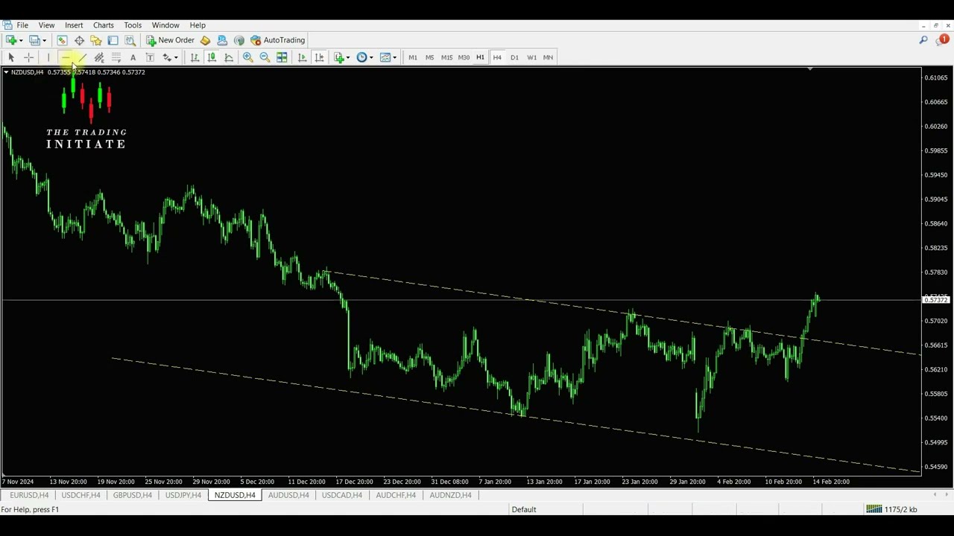This screenshot has width=954, height=536.
Task: Select the D1 timeframe button
Action: pyautogui.click(x=514, y=57)
